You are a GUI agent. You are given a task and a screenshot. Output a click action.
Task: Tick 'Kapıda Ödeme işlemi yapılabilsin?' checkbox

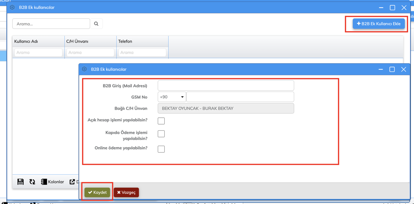[x=161, y=134]
